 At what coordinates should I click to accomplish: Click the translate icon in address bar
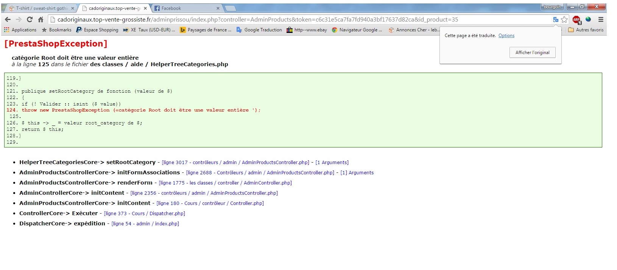pos(555,20)
